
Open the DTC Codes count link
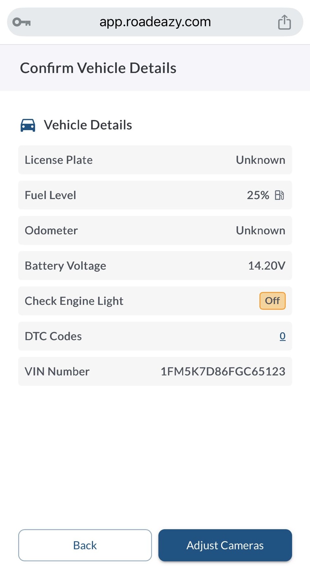(282, 336)
